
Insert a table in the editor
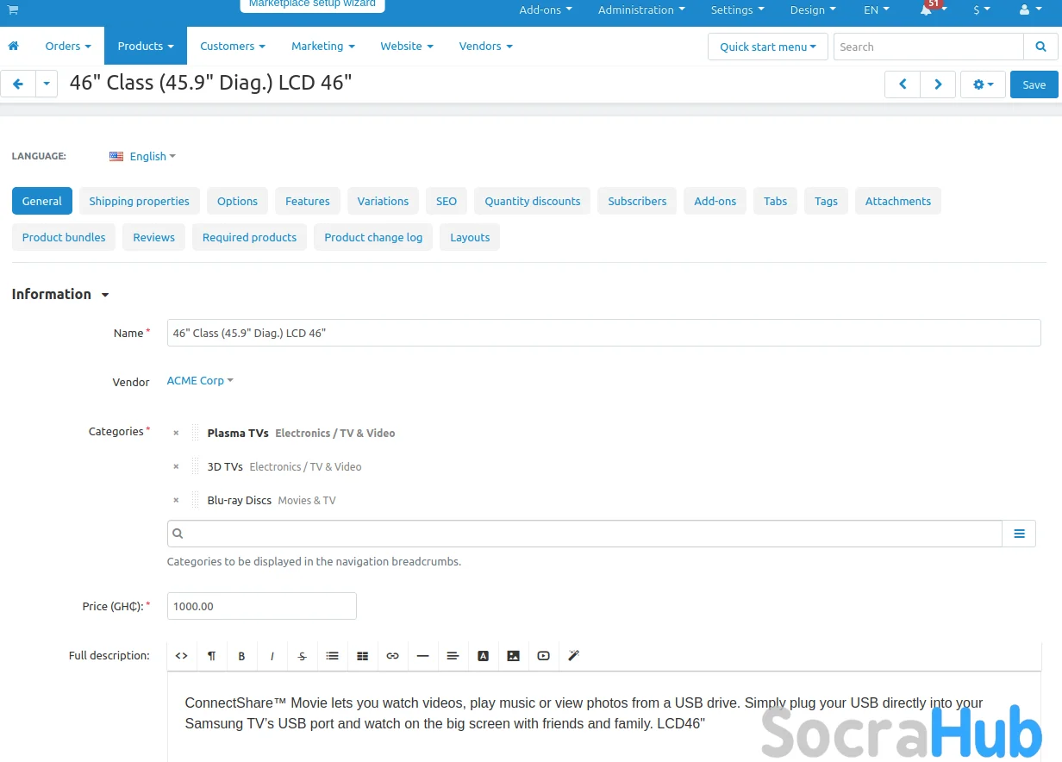362,656
